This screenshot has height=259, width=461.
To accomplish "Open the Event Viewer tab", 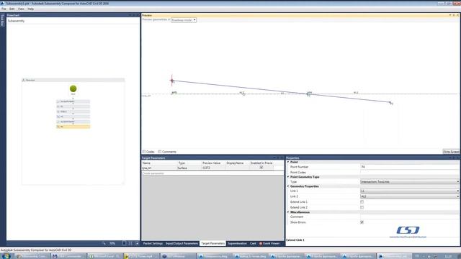I will [x=269, y=243].
